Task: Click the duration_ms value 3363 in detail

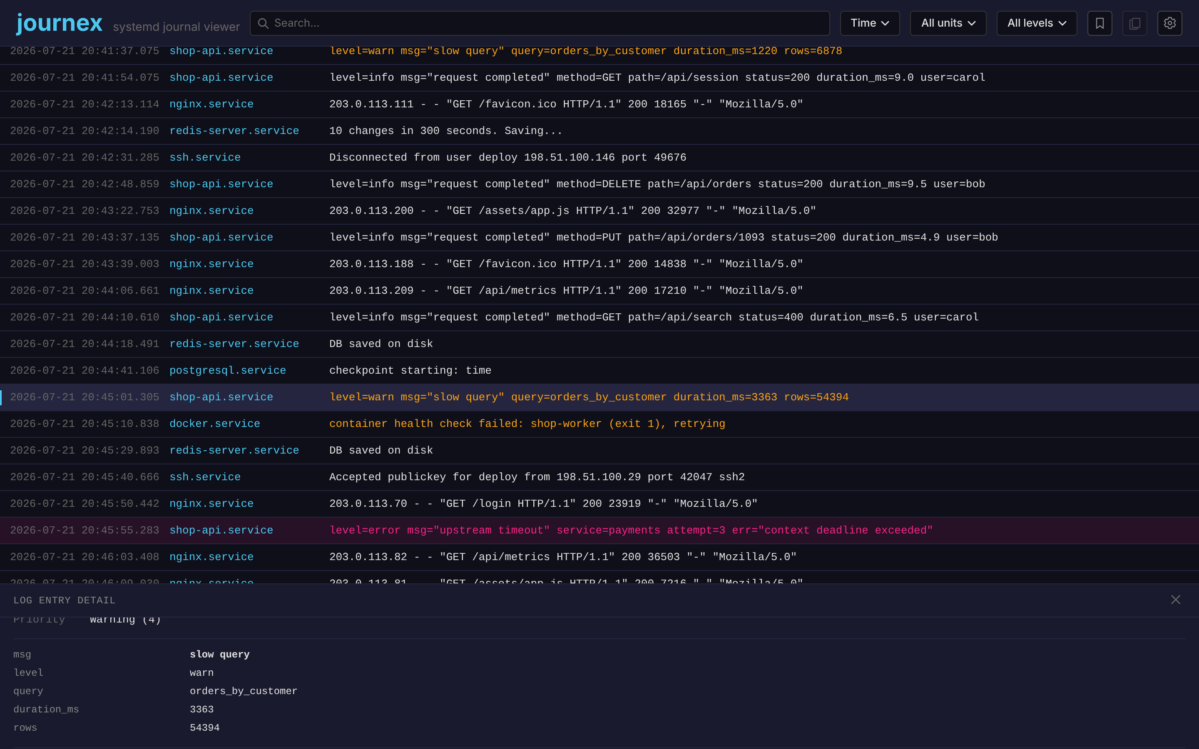Action: click(x=201, y=709)
